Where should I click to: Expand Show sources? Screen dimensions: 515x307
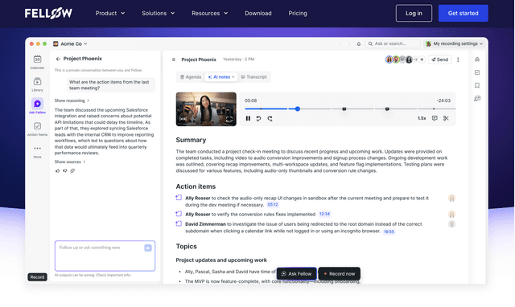click(x=70, y=162)
